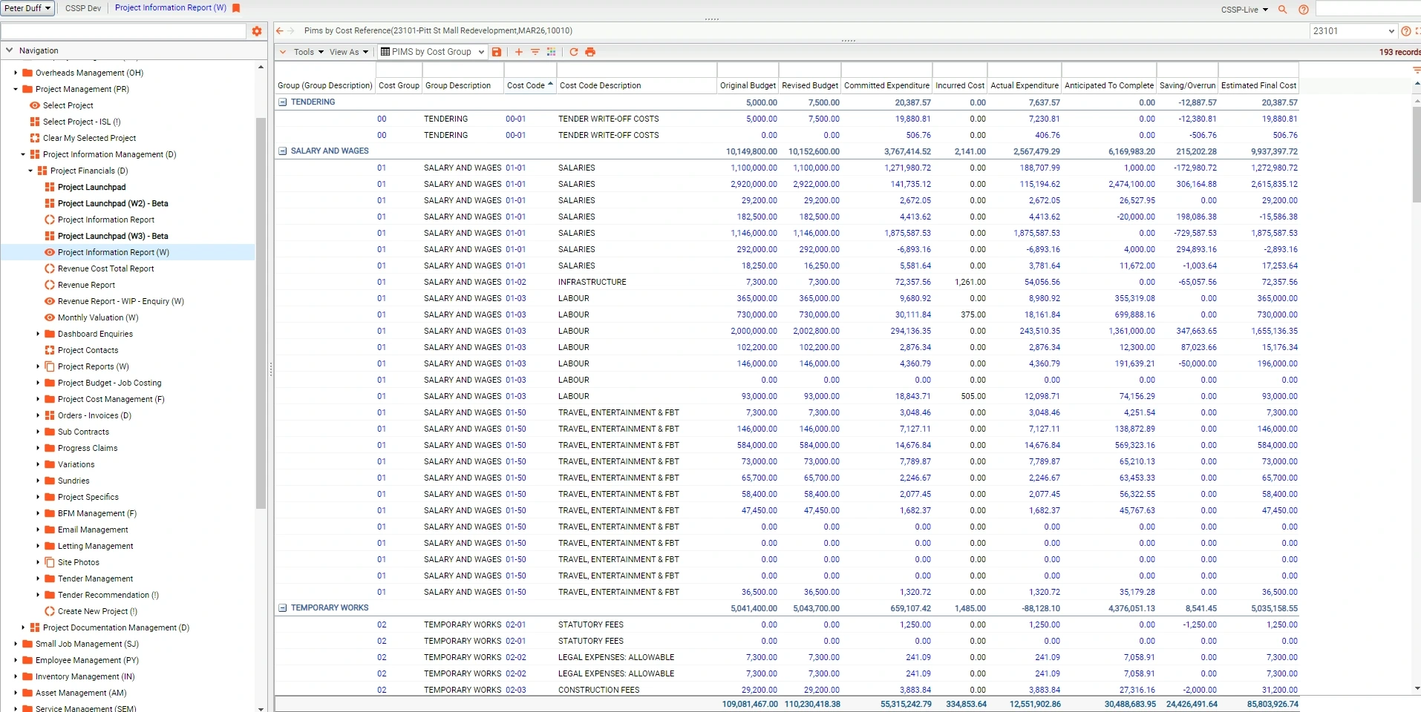Click the Revenue Report circular icon

click(x=50, y=285)
